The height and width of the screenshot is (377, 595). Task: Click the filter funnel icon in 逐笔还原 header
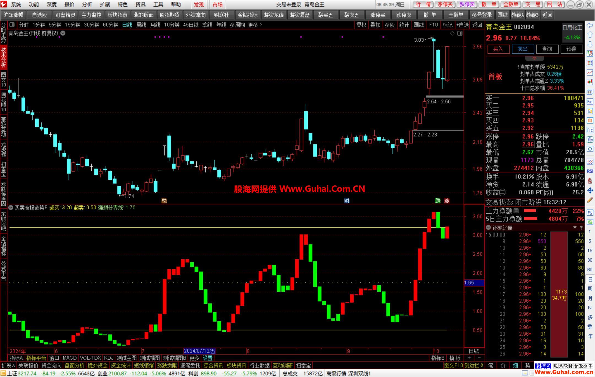pos(575,228)
